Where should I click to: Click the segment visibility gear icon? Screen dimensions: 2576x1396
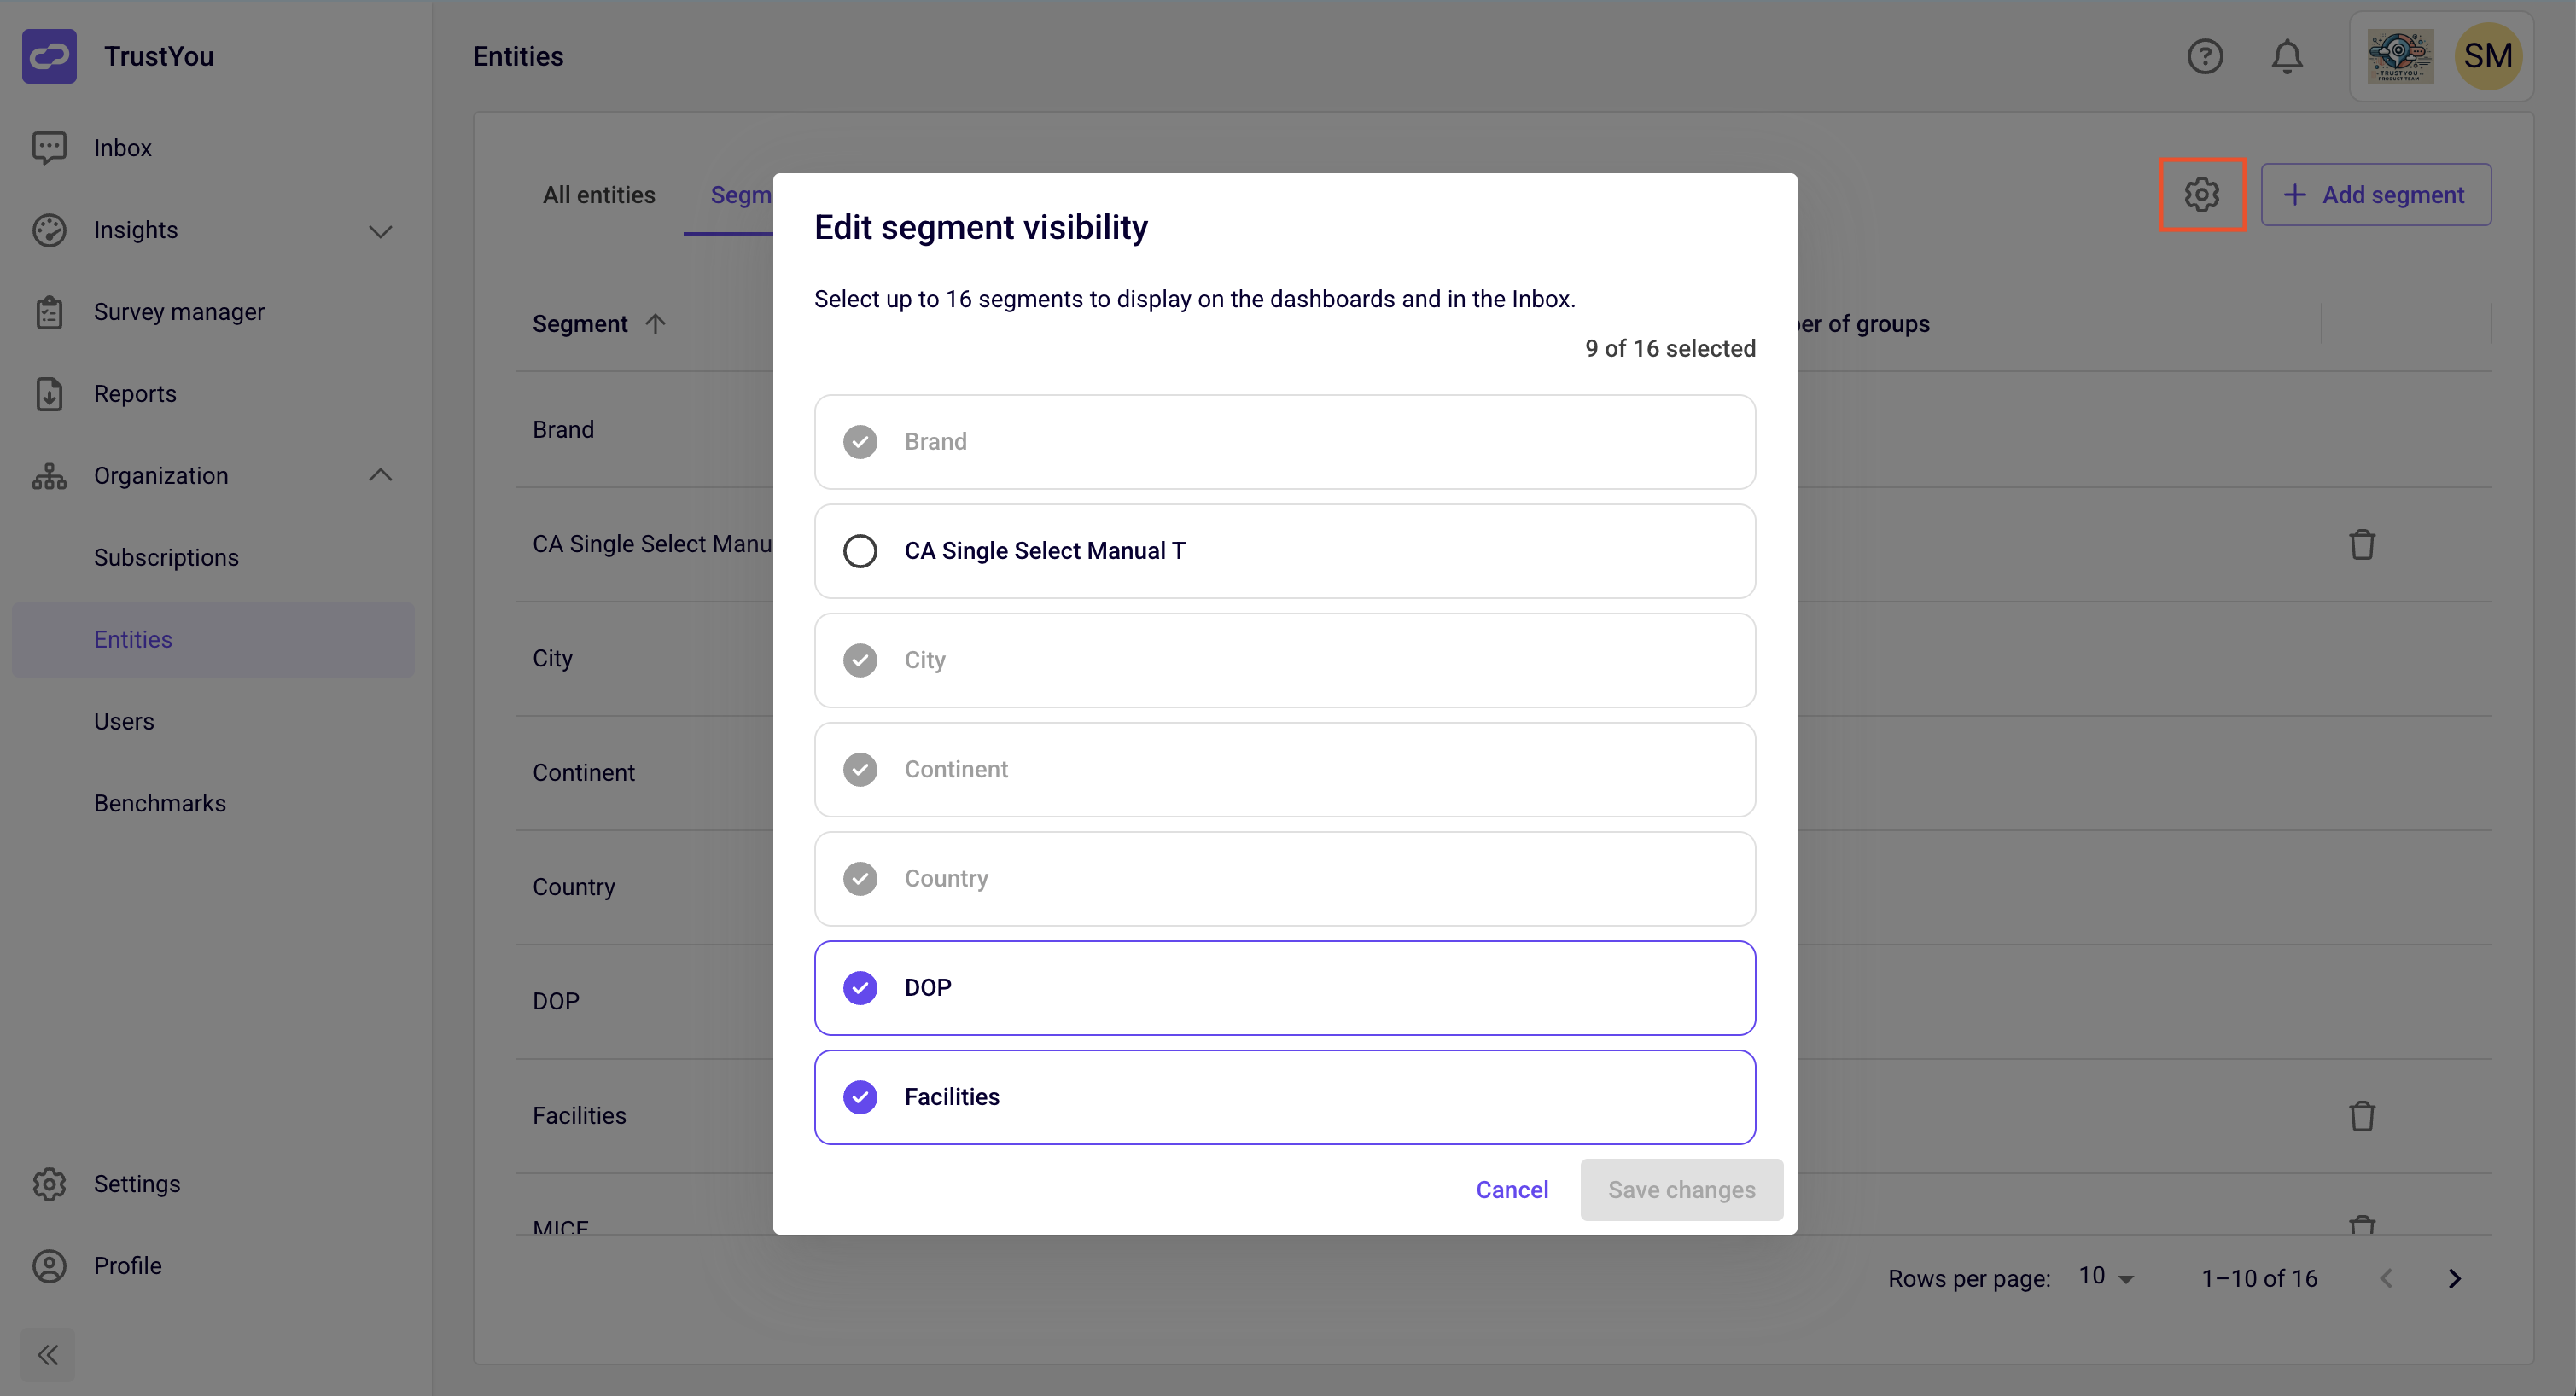pyautogui.click(x=2201, y=194)
